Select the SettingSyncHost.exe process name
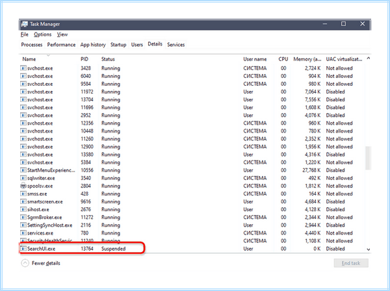The height and width of the screenshot is (291, 390). (50, 225)
